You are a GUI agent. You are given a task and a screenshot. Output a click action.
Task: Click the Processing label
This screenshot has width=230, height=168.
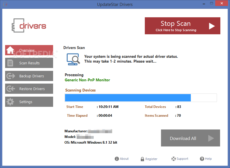tap(74, 75)
